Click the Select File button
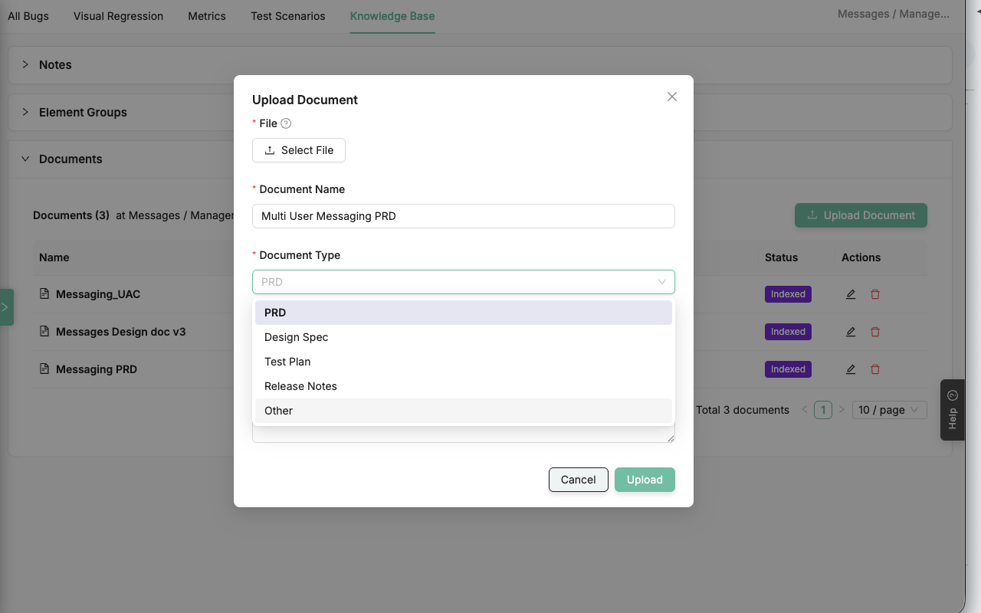Image resolution: width=981 pixels, height=613 pixels. pos(298,150)
